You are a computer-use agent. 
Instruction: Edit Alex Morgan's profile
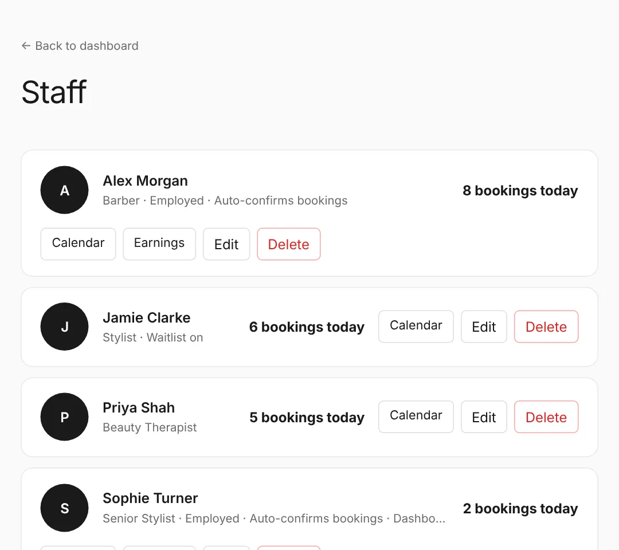click(226, 244)
